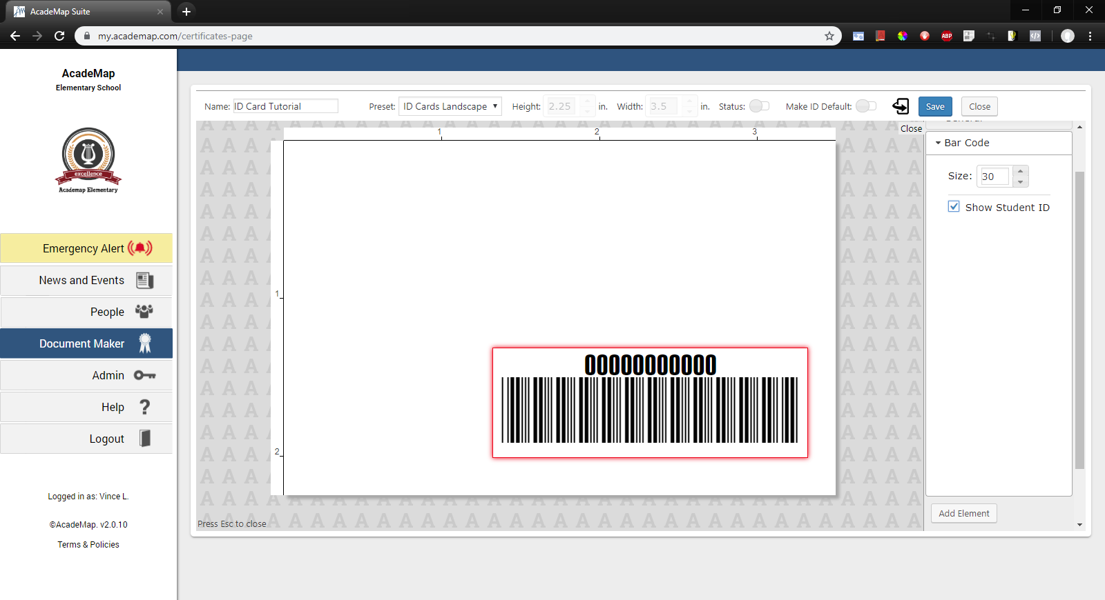Open the code brackets extension icon
The image size is (1105, 600).
[x=1035, y=36]
